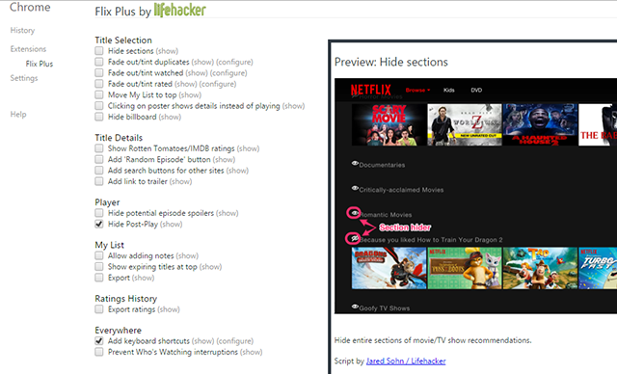Screen dimensions: 617x374
Task: Enable the Hide sections checkbox
Action: (99, 51)
